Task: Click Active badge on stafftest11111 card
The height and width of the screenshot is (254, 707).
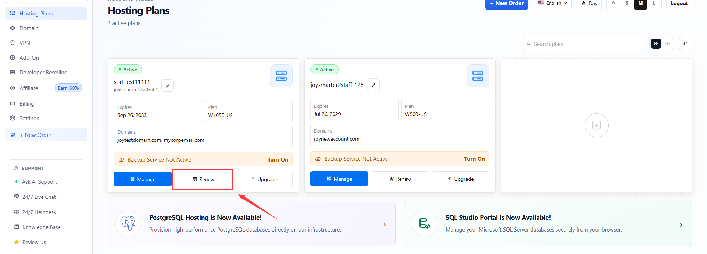Action: point(128,69)
